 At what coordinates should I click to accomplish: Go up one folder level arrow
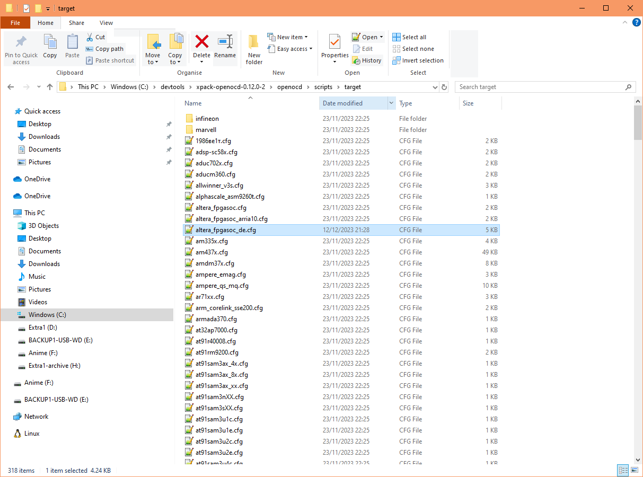point(50,87)
